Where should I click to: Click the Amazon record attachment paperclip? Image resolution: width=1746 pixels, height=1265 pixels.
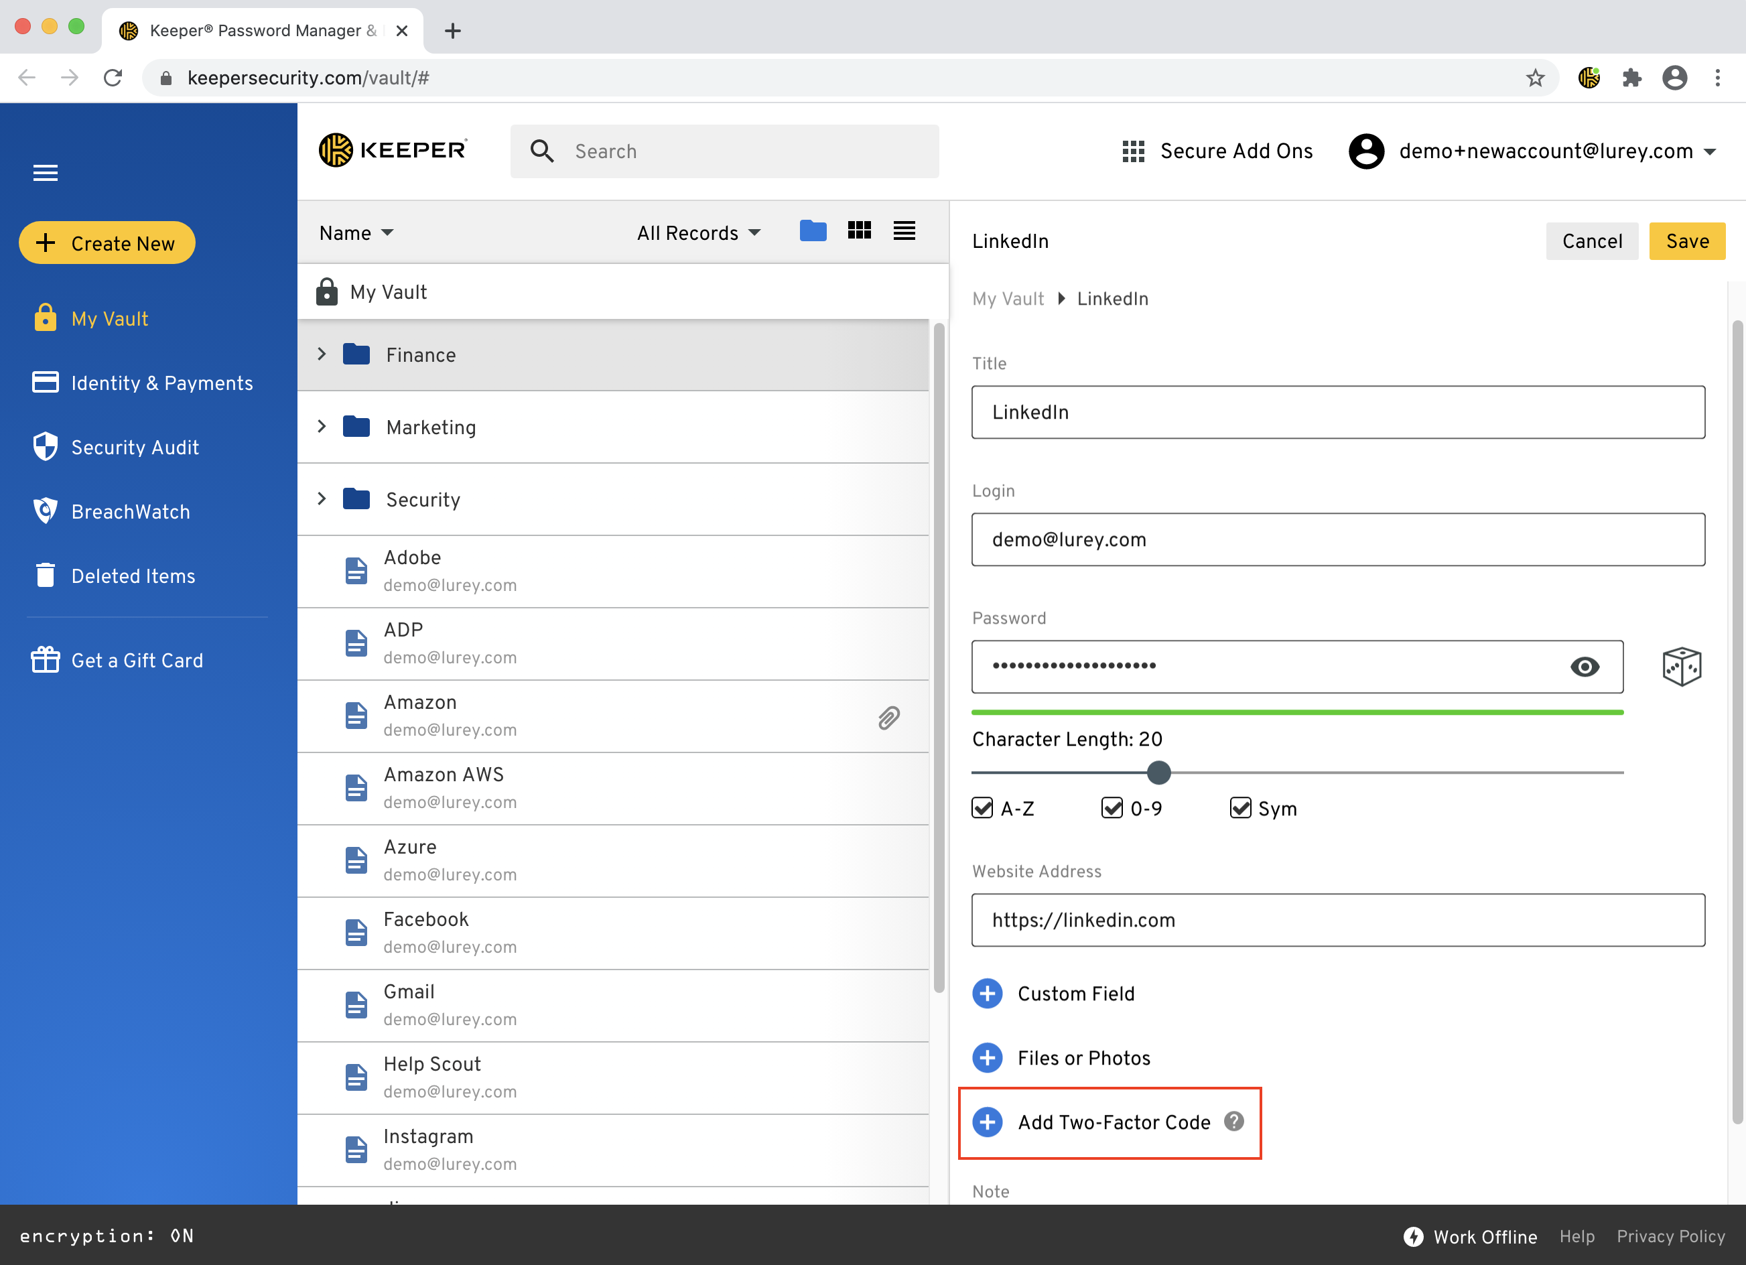888,718
